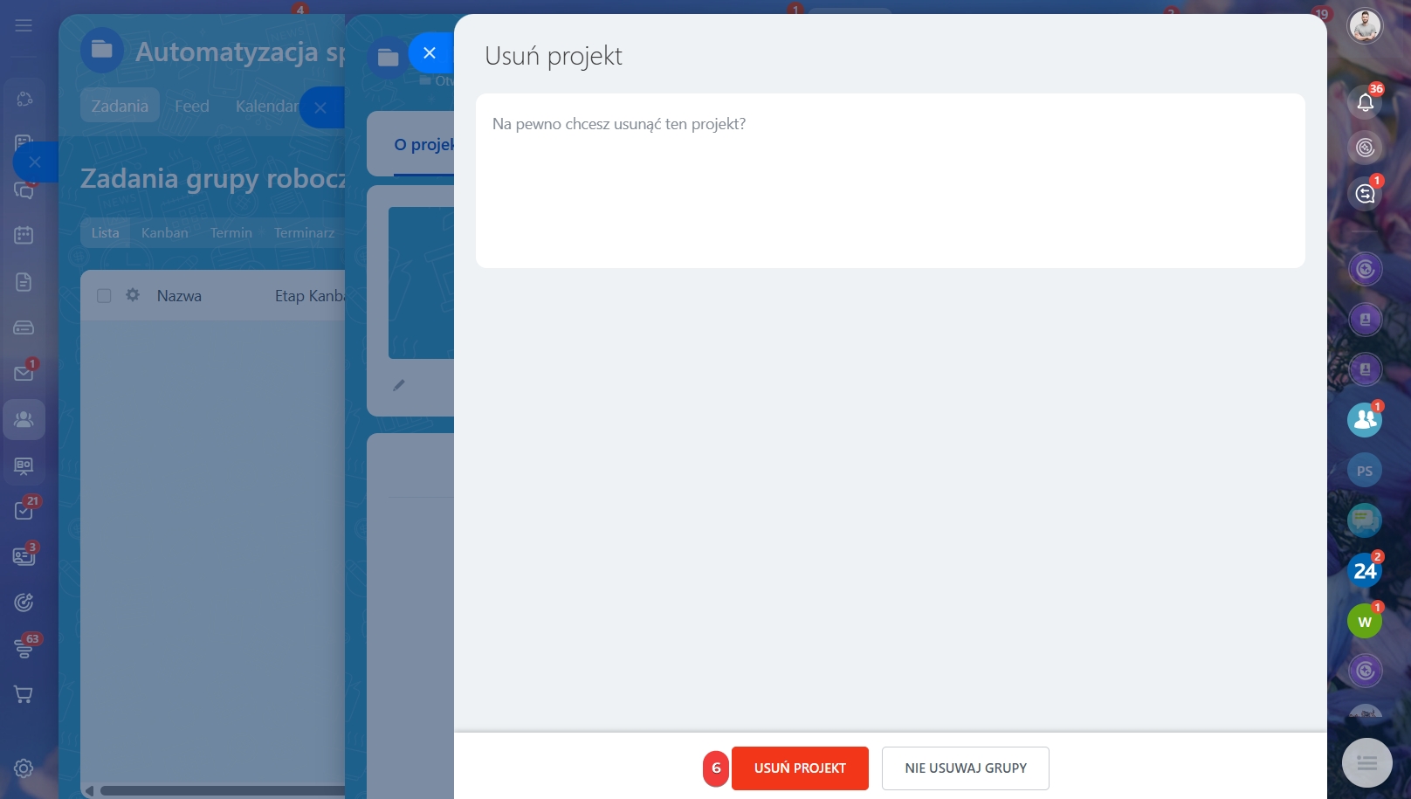Close the Kalendarz slider panel with X
The image size is (1411, 799).
tap(321, 108)
